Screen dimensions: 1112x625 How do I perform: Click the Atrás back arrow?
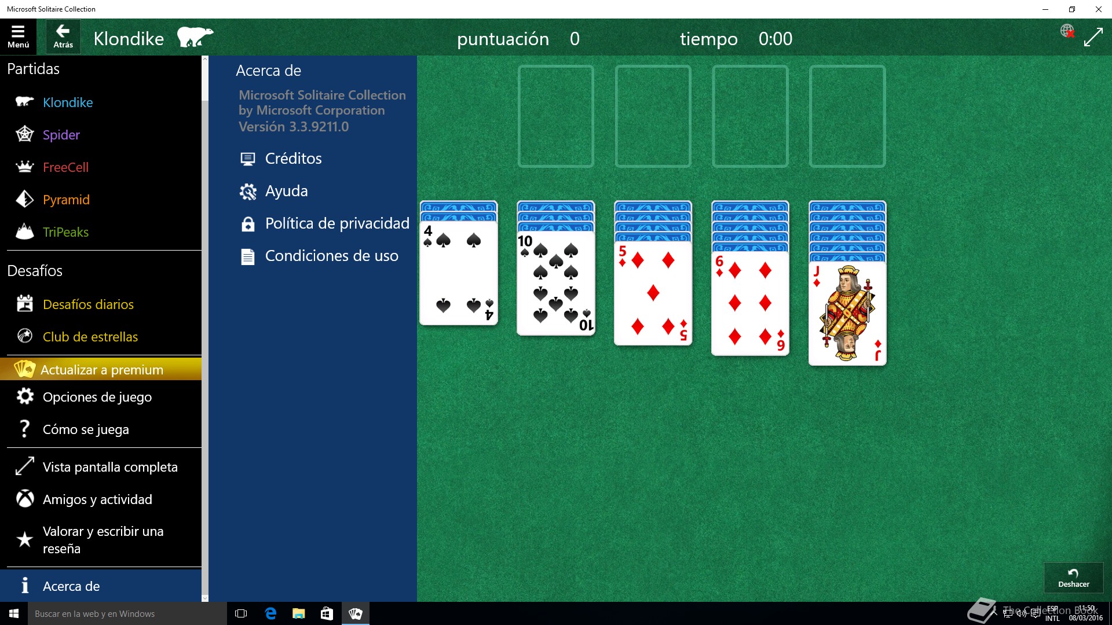click(63, 37)
